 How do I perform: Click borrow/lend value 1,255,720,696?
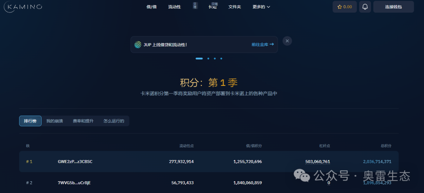pos(247,162)
